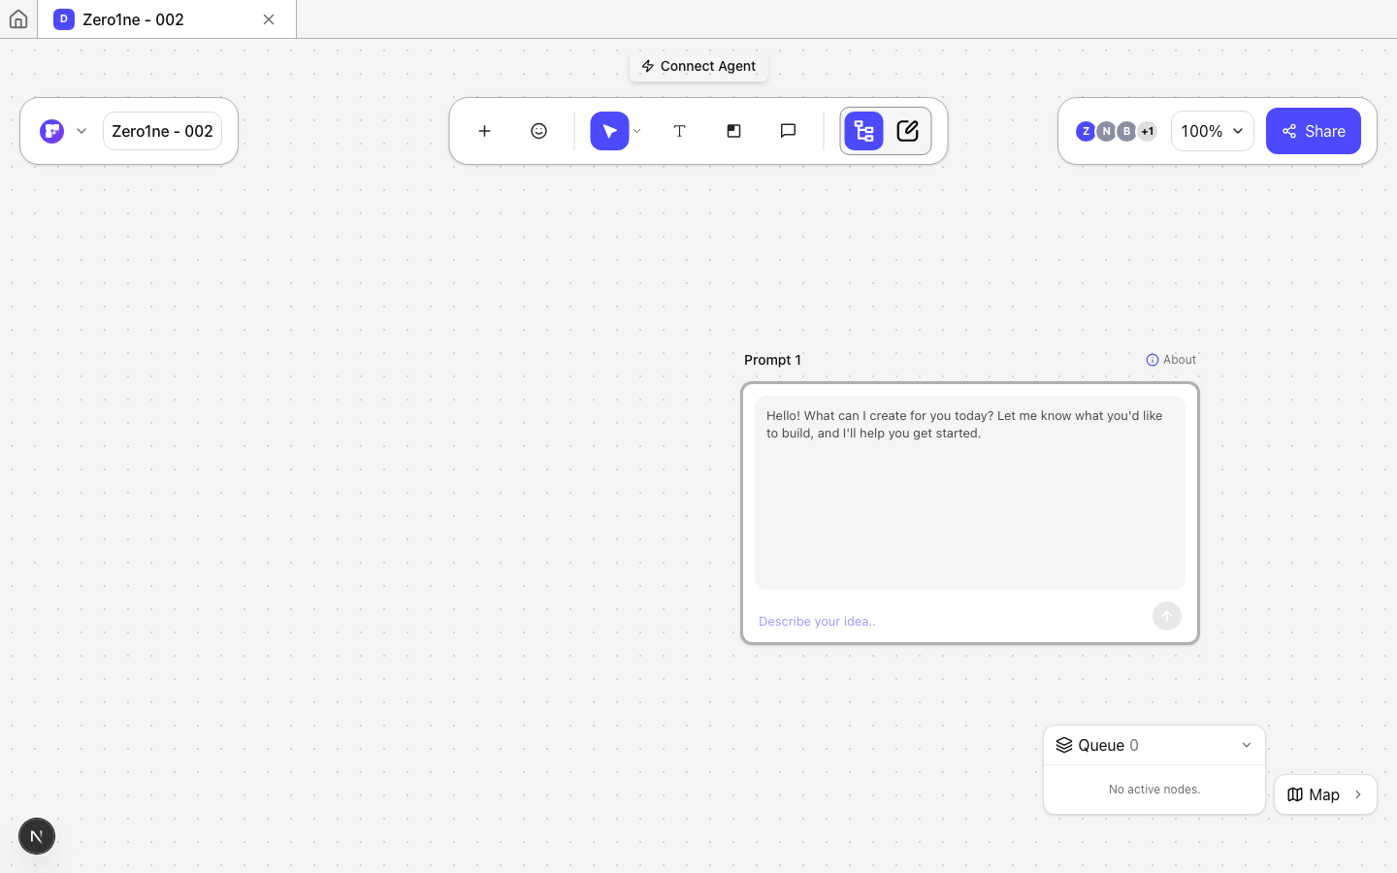Click the About info icon
The height and width of the screenshot is (873, 1397).
point(1153,360)
